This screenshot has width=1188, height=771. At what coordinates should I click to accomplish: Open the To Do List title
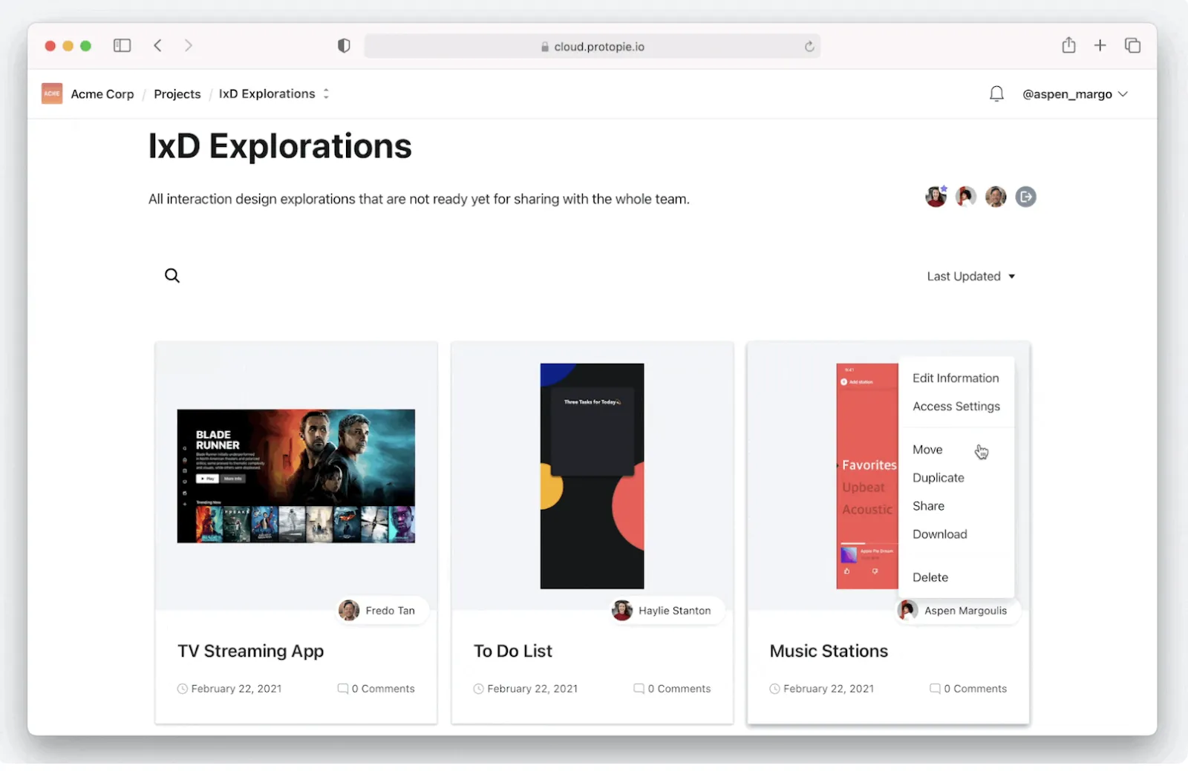[513, 651]
